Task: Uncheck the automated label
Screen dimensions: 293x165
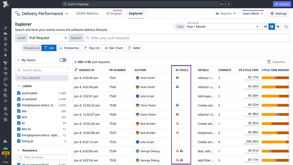Action: pos(19,93)
